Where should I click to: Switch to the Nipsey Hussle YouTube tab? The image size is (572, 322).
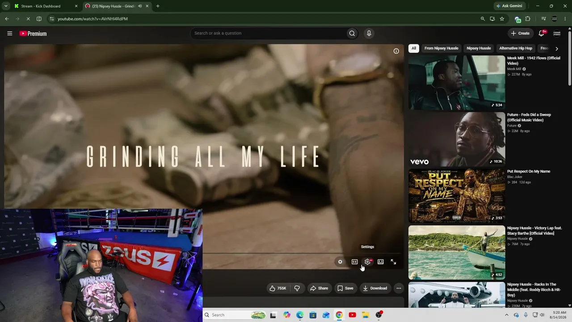click(116, 6)
